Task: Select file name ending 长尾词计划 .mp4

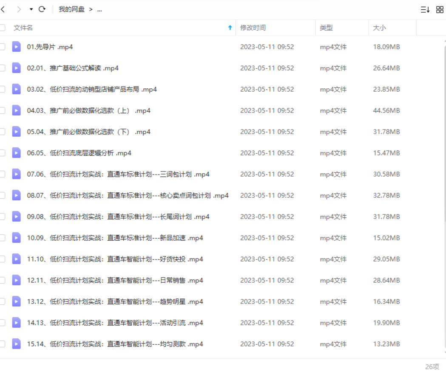Action: (118, 217)
